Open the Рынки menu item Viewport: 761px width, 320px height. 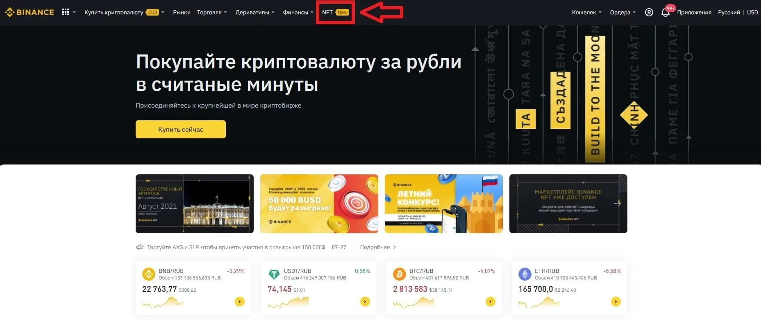click(182, 12)
